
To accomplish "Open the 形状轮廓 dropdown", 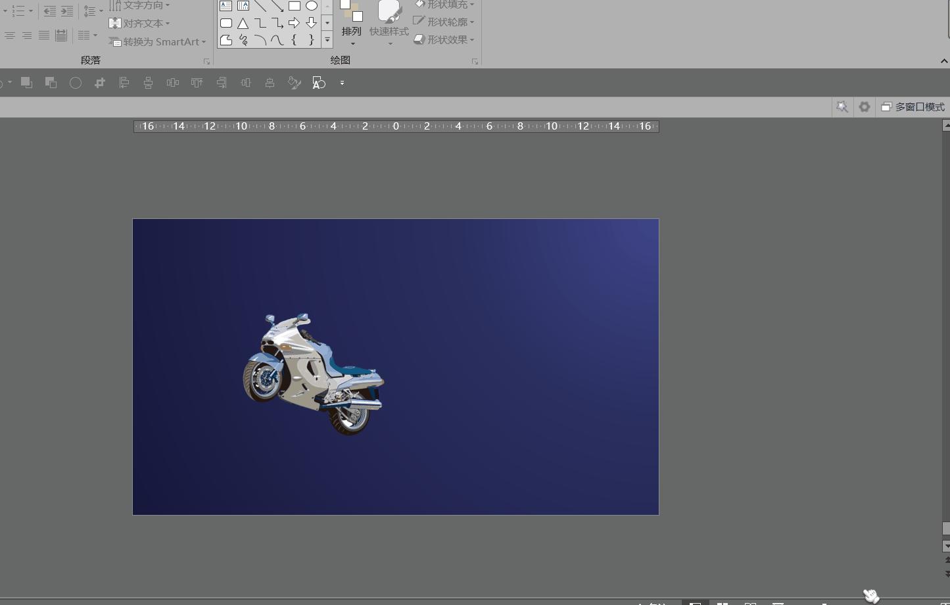I will click(444, 22).
